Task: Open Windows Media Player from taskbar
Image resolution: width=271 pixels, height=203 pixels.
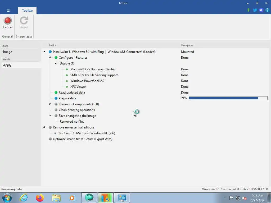Action: [x=72, y=198]
